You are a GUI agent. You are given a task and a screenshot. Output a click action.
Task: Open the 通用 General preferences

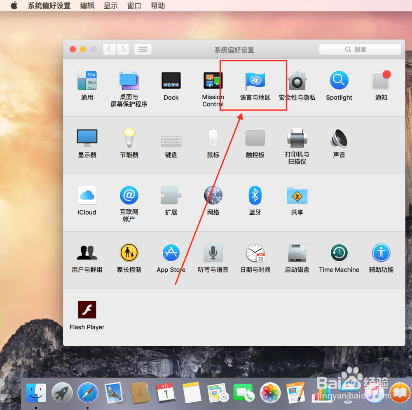(87, 86)
